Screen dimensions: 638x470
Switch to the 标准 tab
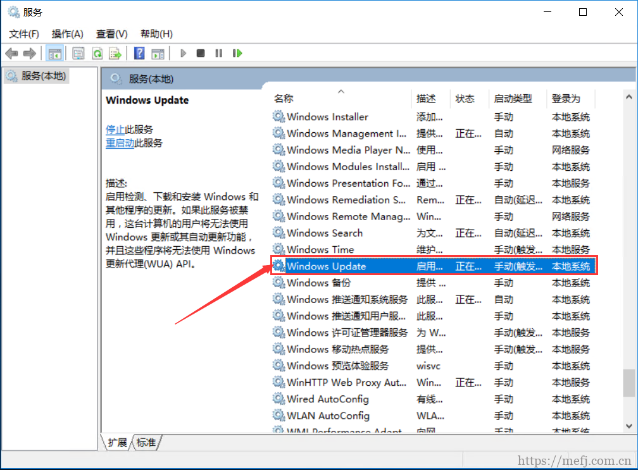tap(146, 442)
